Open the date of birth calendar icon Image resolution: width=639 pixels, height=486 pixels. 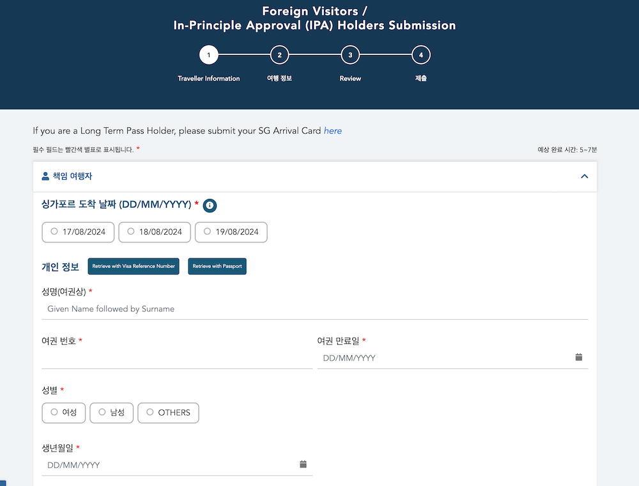pyautogui.click(x=303, y=464)
